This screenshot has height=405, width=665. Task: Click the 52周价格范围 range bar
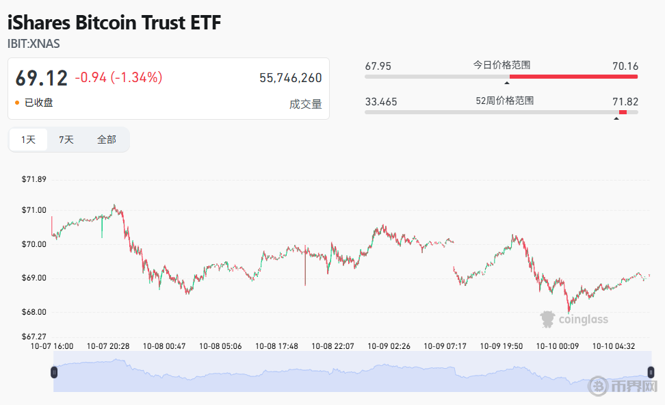[501, 112]
